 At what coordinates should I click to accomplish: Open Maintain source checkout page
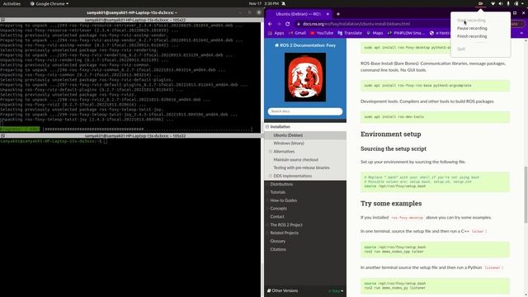(x=295, y=159)
